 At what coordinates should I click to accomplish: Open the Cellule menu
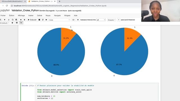click(x=39, y=15)
